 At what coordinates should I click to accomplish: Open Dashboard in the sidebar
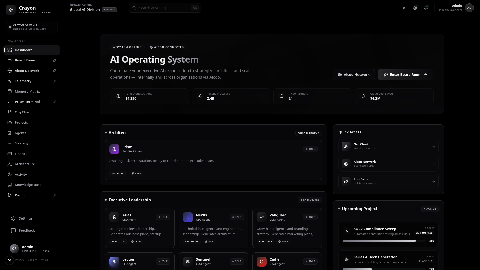coord(32,50)
